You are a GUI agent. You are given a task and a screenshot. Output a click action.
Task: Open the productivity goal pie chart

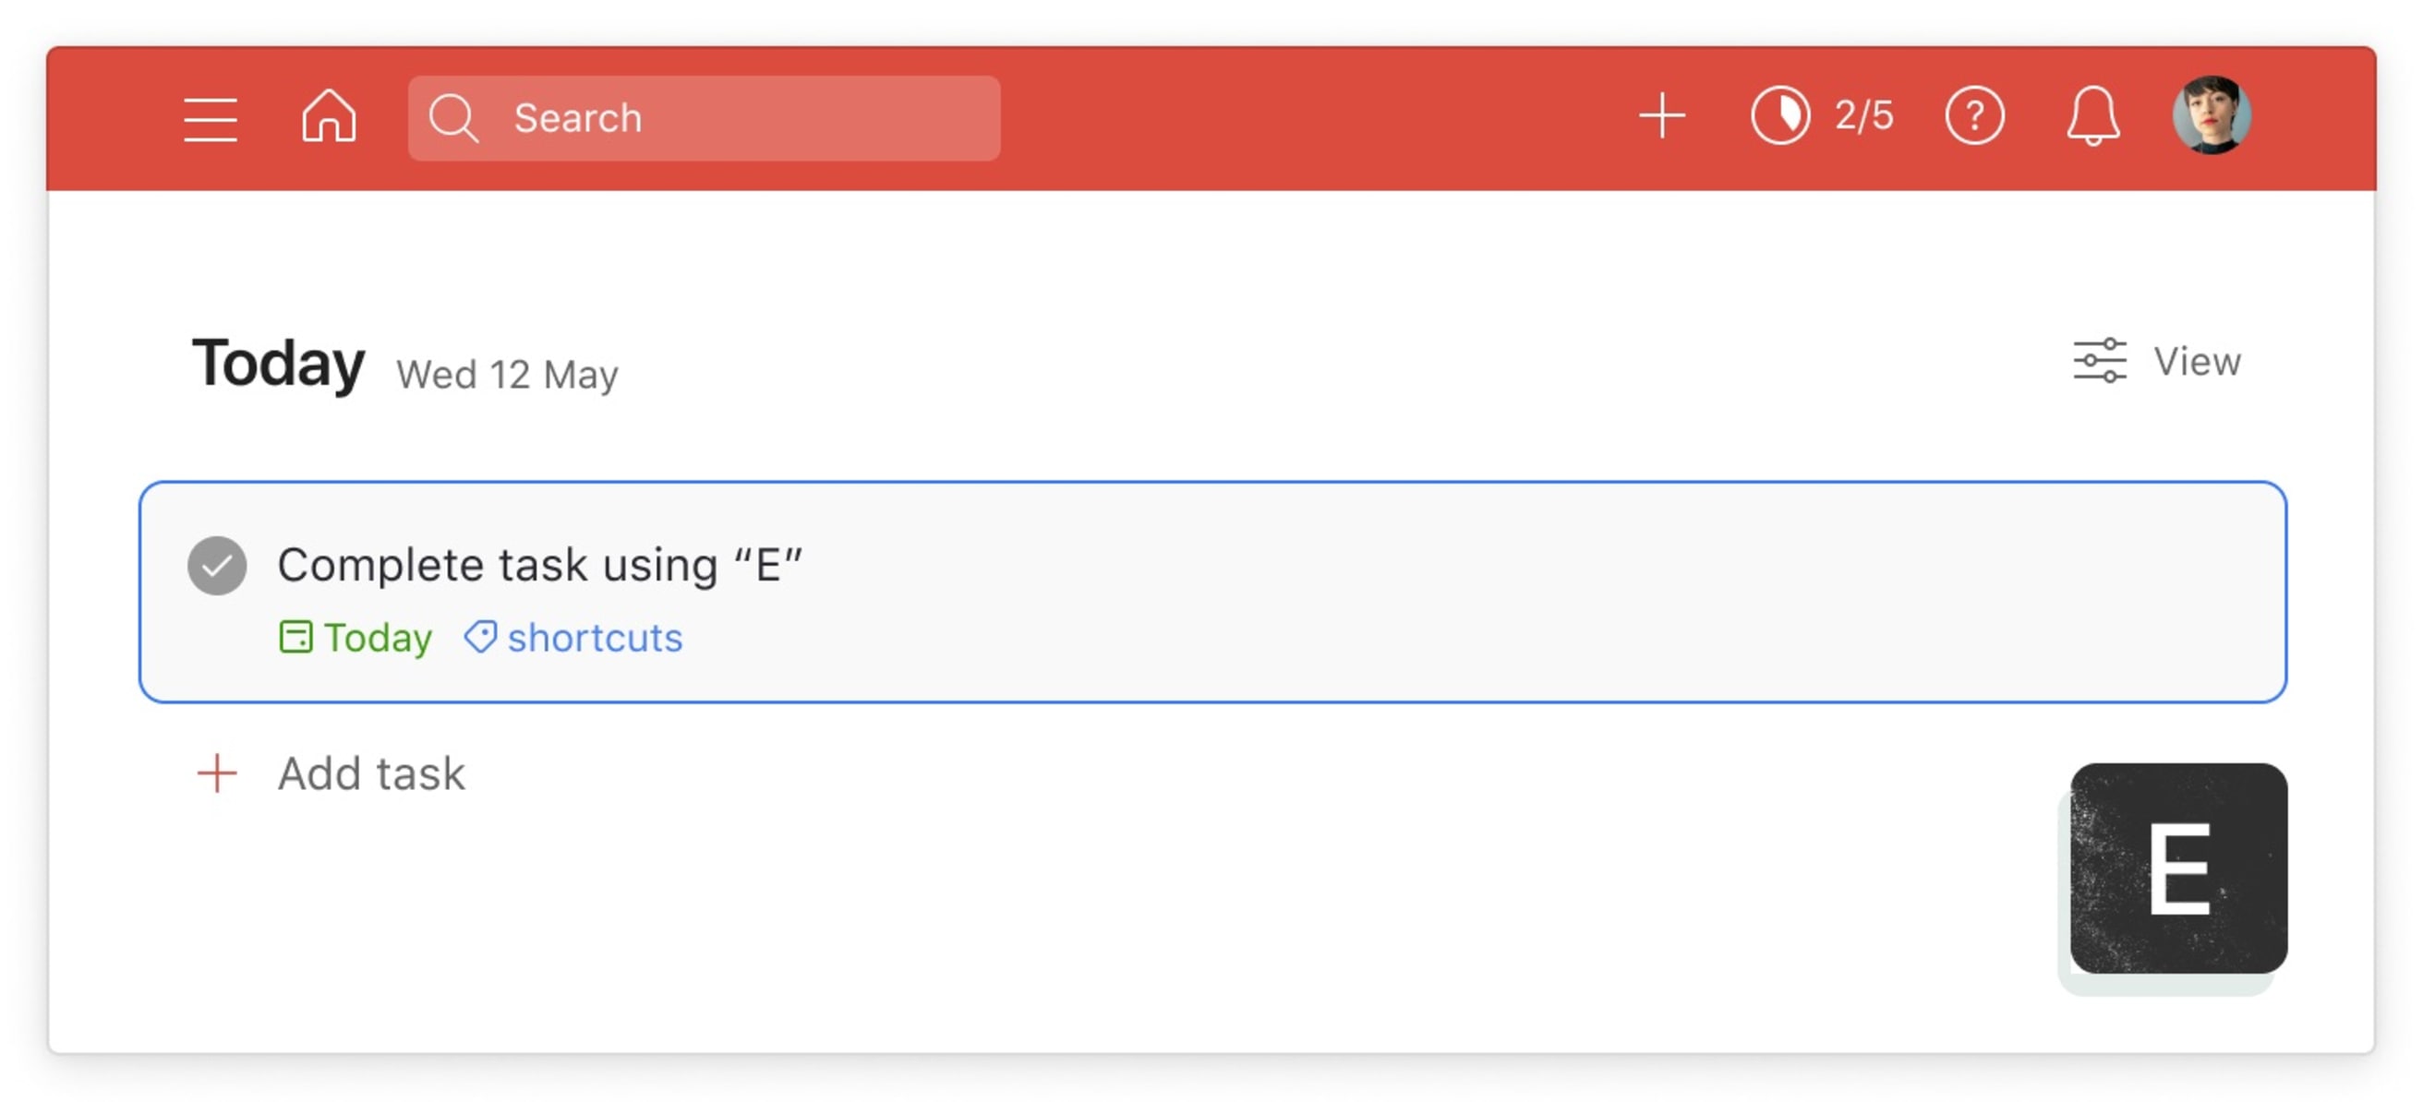click(x=1781, y=115)
